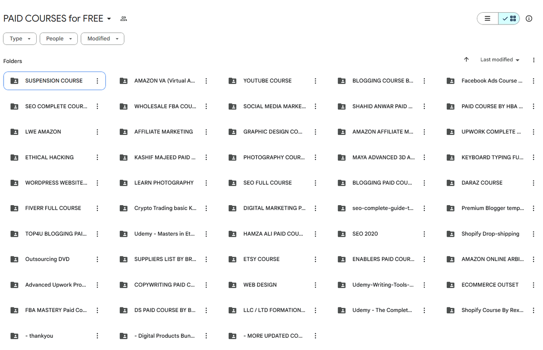Select the GRAPHIC DESIGN CO... folder
The width and height of the screenshot is (543, 350).
272,132
